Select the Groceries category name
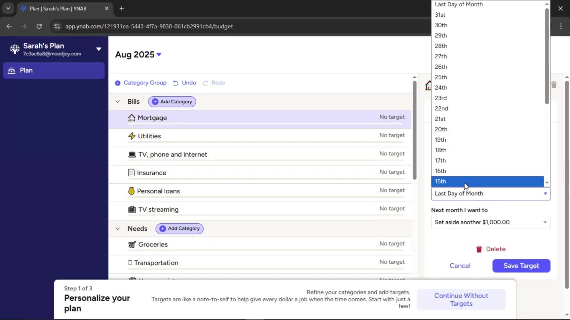 153,244
